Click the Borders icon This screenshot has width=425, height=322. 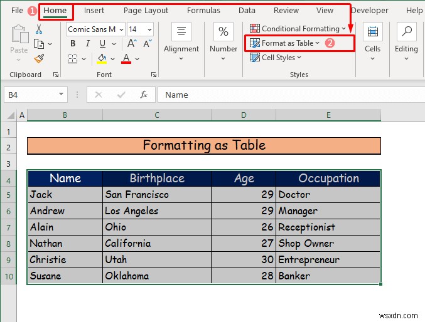pos(72,58)
